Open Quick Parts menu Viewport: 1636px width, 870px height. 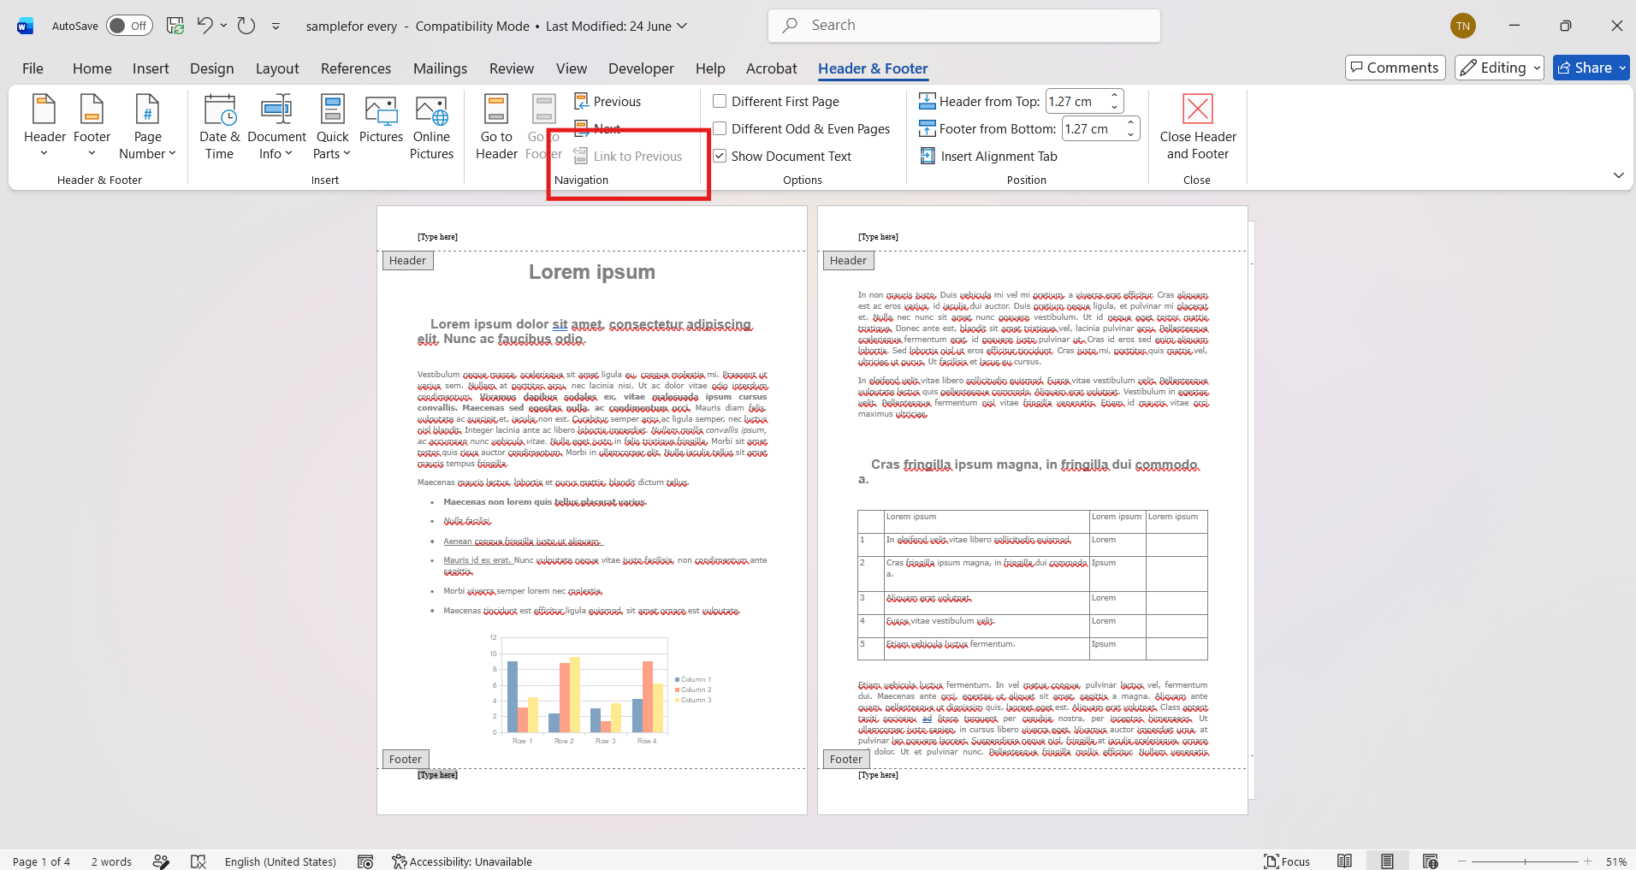coord(332,126)
